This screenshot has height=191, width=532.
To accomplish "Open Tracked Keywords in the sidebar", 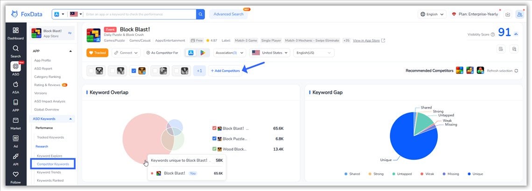I will point(50,137).
